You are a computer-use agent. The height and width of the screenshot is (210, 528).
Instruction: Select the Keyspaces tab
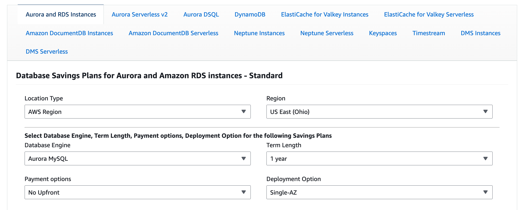[383, 33]
